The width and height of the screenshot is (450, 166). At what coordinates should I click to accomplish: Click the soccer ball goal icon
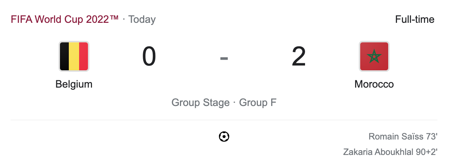[x=224, y=137]
